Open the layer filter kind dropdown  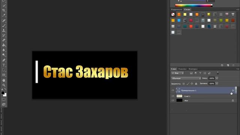click(177, 73)
